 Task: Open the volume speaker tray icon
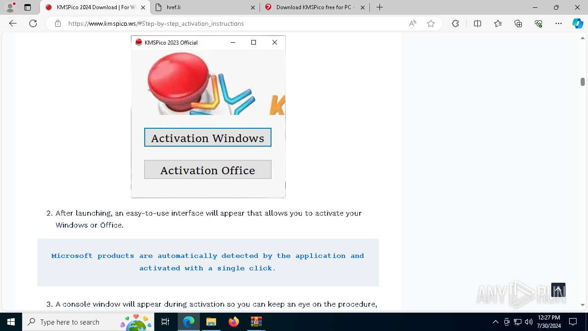coord(529,322)
